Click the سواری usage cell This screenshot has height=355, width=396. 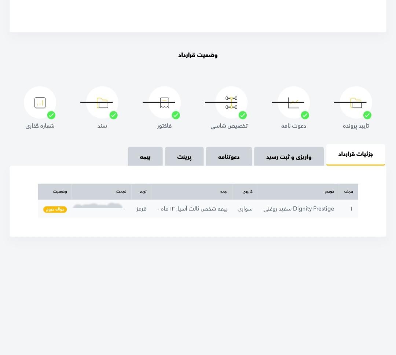point(245,209)
